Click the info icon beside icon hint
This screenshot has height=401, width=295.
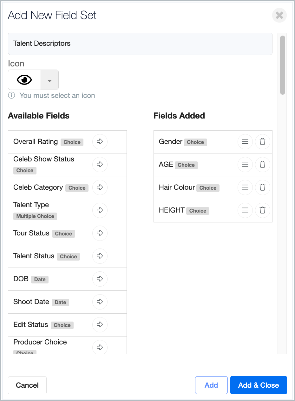[11, 95]
